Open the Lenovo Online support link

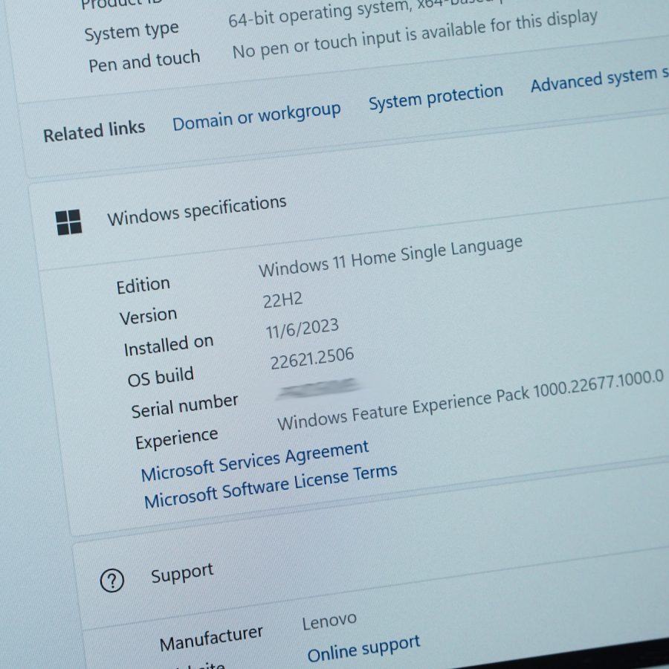363,648
